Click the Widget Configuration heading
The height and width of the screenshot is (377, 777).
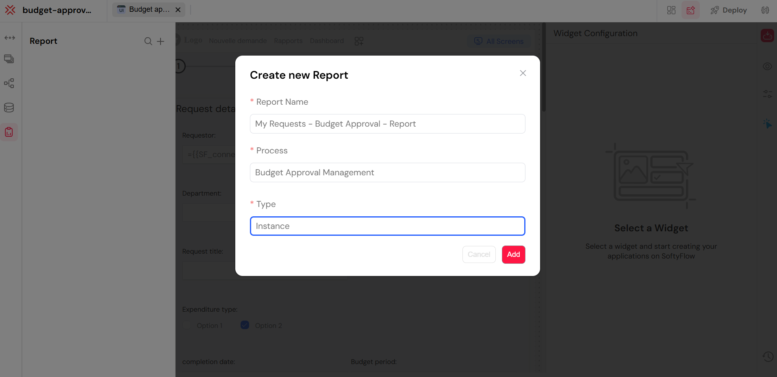(x=595, y=33)
